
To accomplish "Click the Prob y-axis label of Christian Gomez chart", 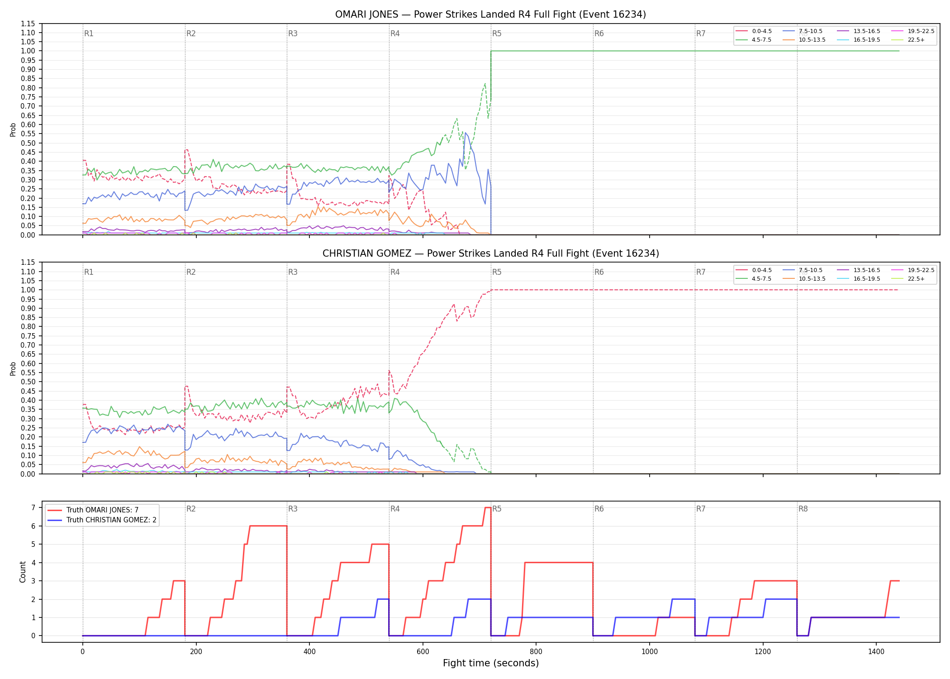I will coord(13,368).
